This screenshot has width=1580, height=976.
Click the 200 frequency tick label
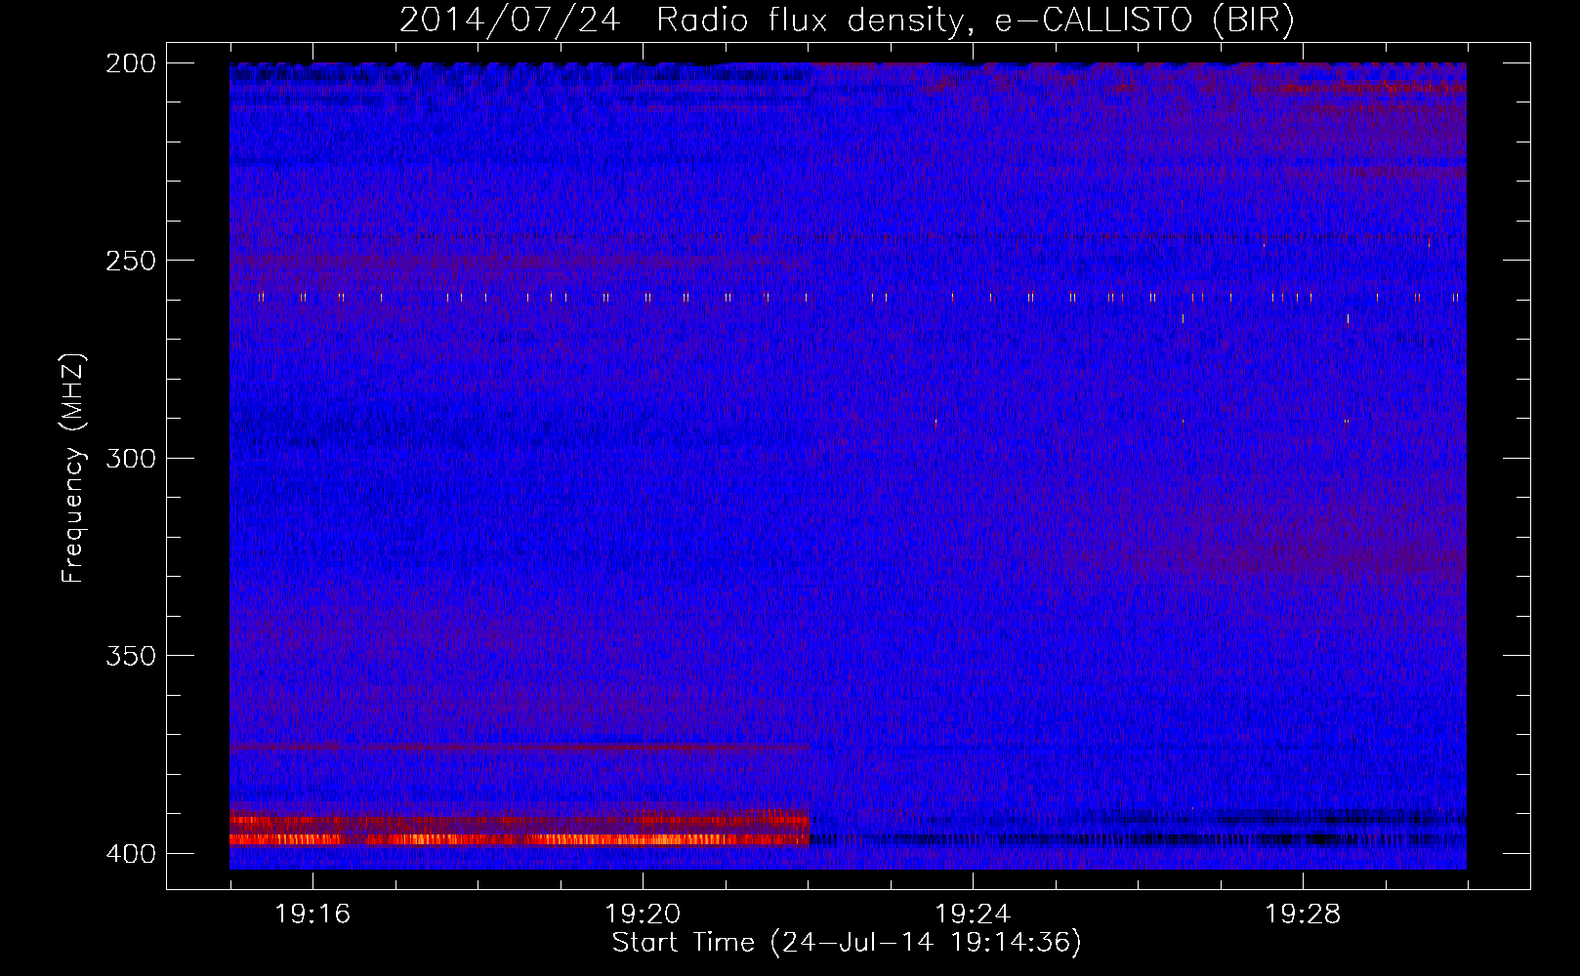tap(131, 63)
